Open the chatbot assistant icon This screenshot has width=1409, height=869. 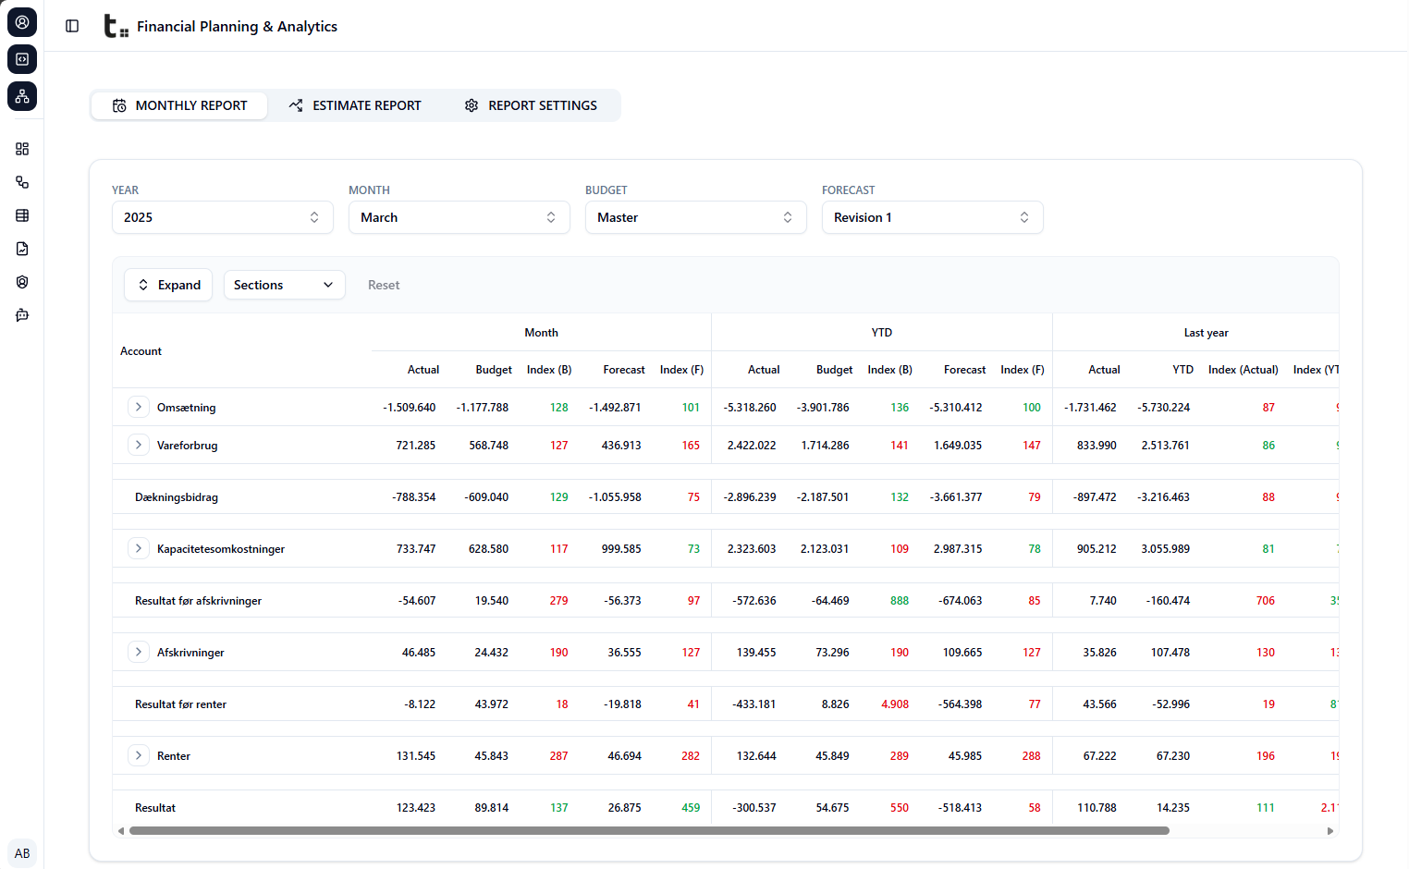click(x=22, y=315)
